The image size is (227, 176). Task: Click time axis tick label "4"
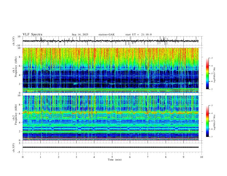[94, 157]
